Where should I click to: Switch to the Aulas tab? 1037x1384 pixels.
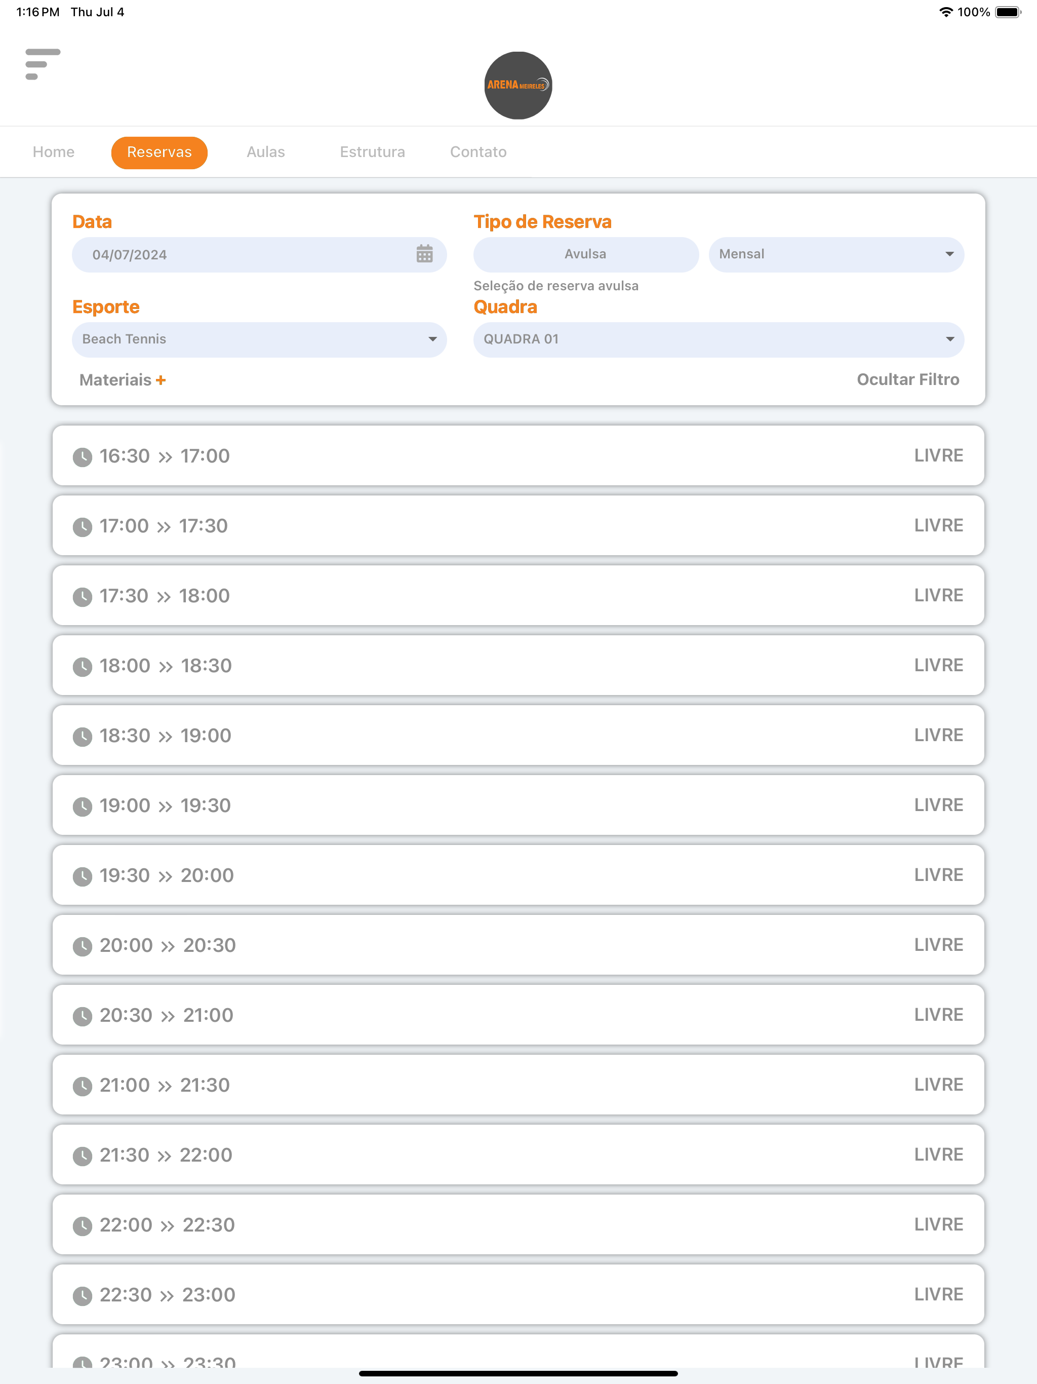[266, 152]
